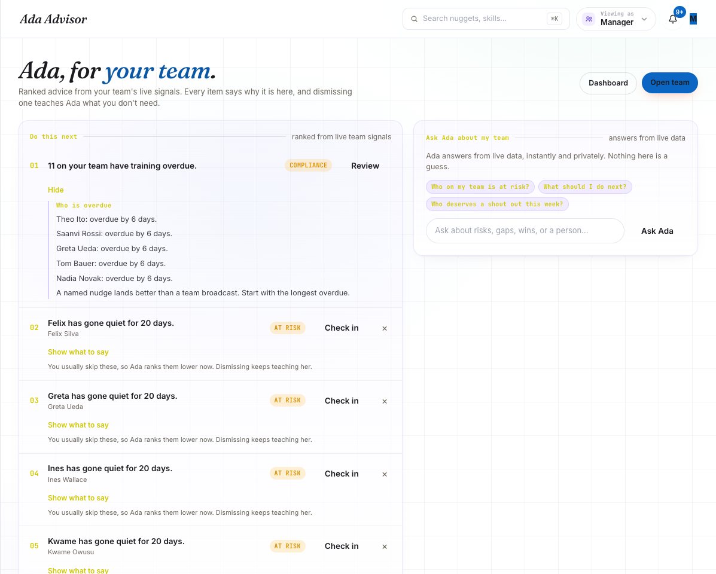Expand Show what to say for Felix

click(78, 352)
